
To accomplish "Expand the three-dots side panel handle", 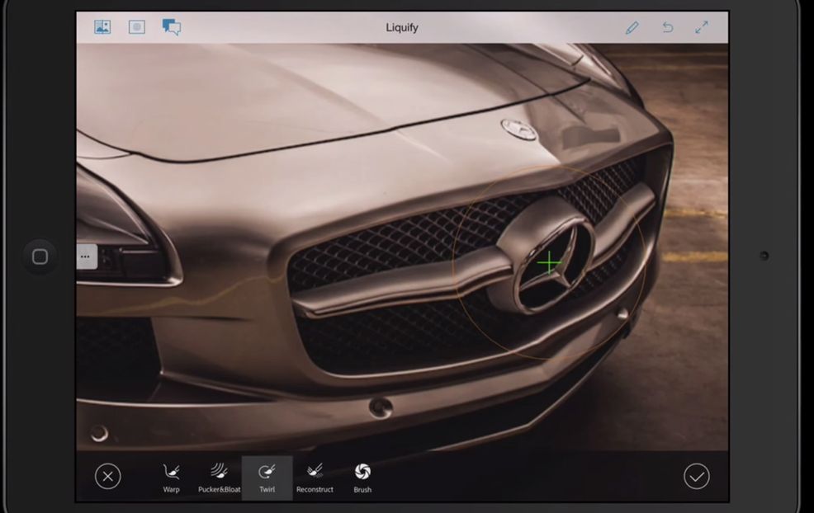I will (86, 256).
